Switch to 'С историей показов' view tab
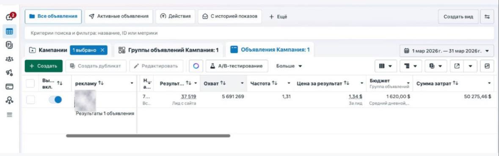This screenshot has width=499, height=156. 230,16
